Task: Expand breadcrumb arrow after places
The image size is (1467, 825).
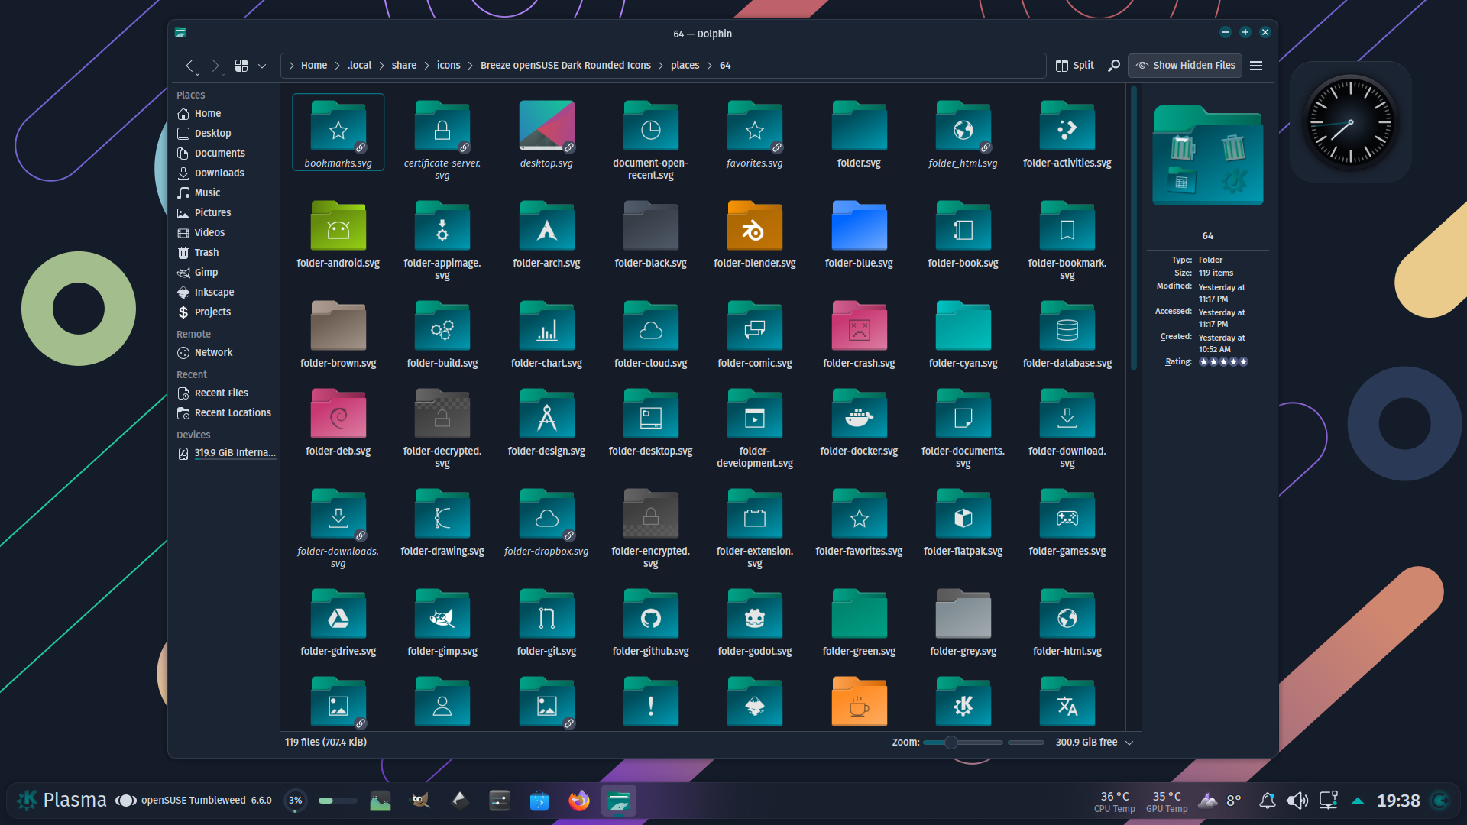Action: click(710, 66)
